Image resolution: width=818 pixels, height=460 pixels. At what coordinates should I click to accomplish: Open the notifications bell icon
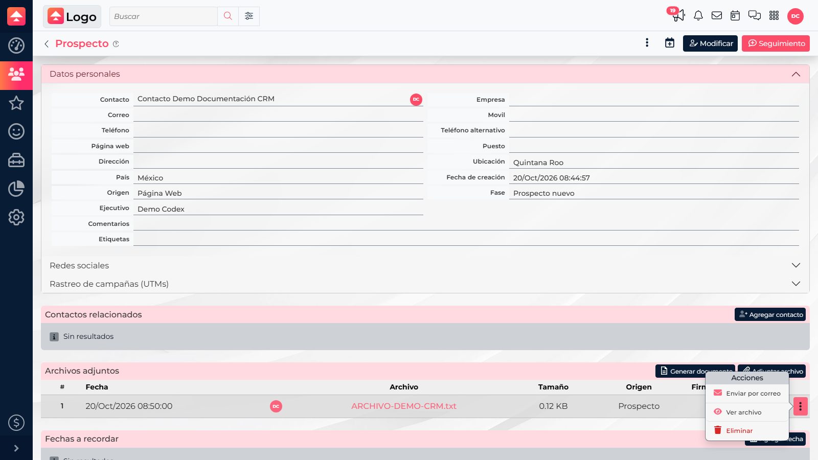pyautogui.click(x=698, y=16)
